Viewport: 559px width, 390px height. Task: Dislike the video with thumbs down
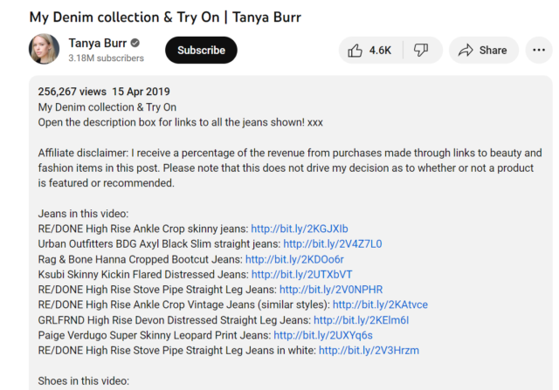[420, 50]
